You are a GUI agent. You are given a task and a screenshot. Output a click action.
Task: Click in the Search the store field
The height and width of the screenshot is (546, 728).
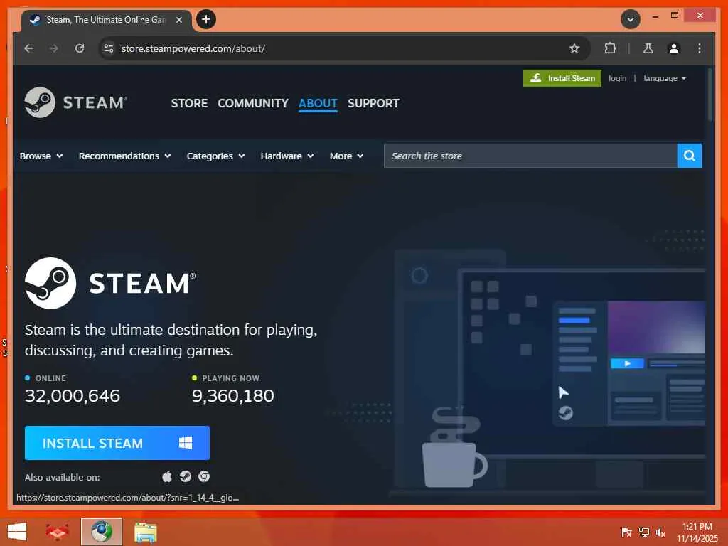click(530, 156)
